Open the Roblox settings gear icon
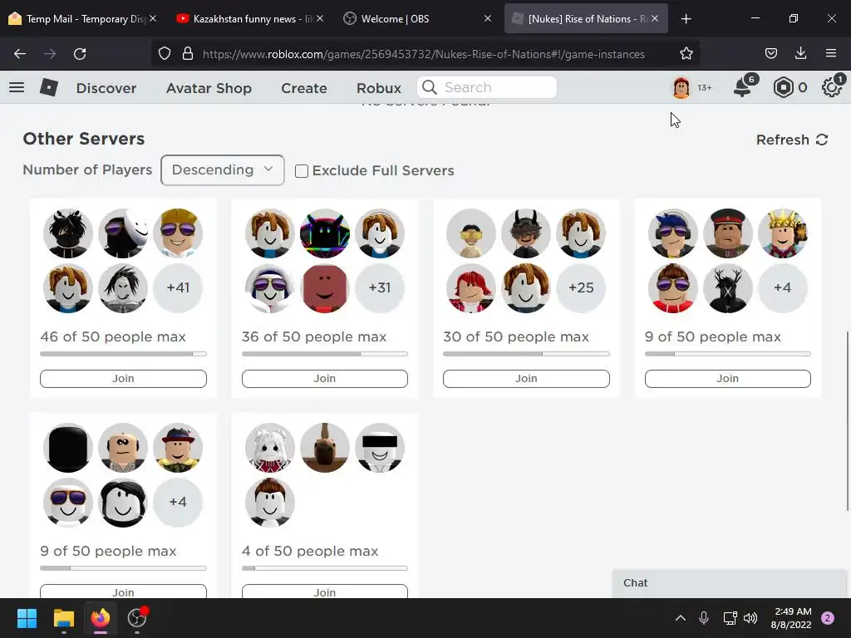 pyautogui.click(x=831, y=87)
